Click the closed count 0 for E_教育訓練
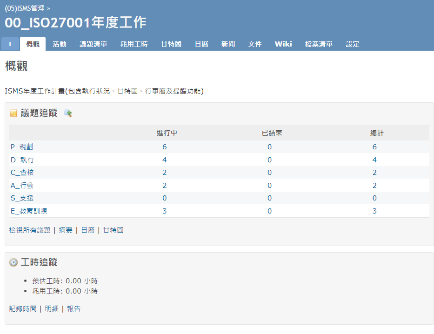 coord(270,211)
